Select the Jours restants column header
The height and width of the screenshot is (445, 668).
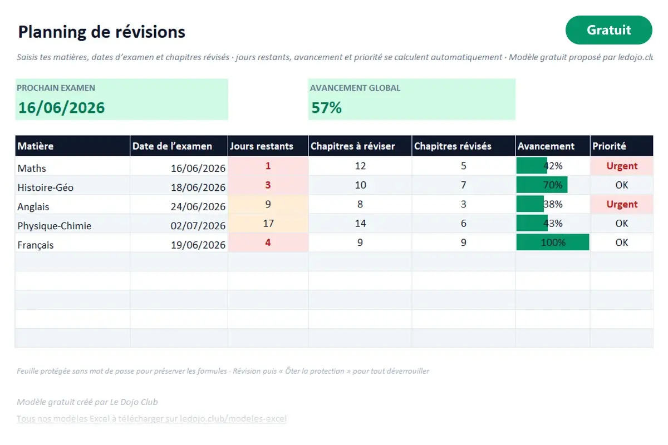tap(268, 146)
